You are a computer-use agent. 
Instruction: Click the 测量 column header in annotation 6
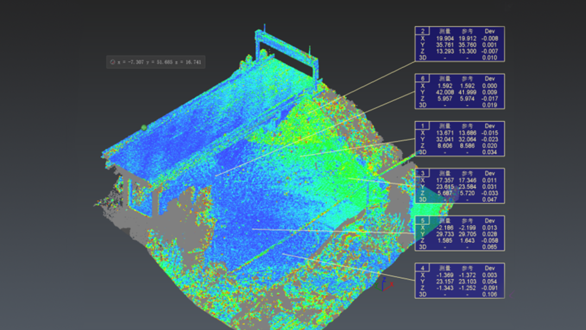point(445,79)
